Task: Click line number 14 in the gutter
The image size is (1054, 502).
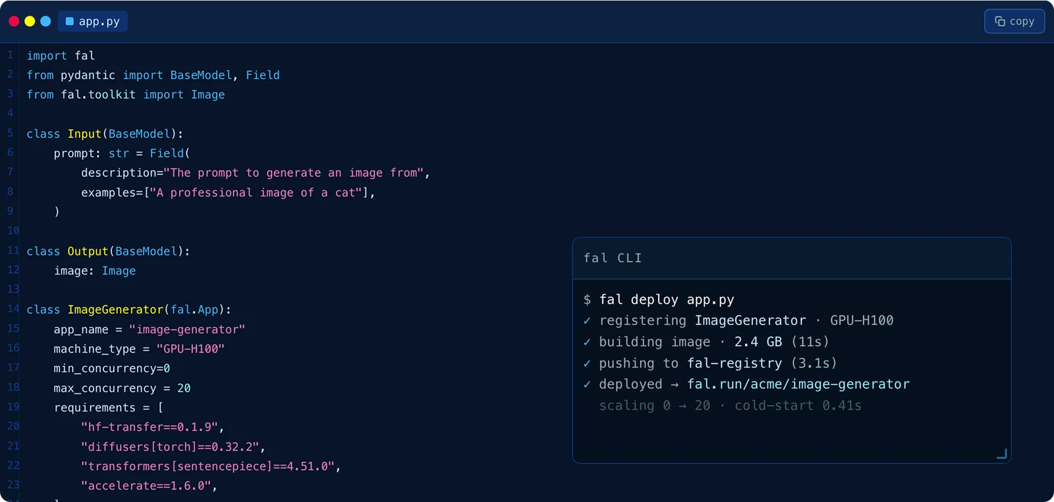Action: [13, 309]
